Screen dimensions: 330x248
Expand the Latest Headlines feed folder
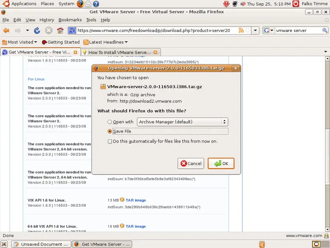pos(106,42)
